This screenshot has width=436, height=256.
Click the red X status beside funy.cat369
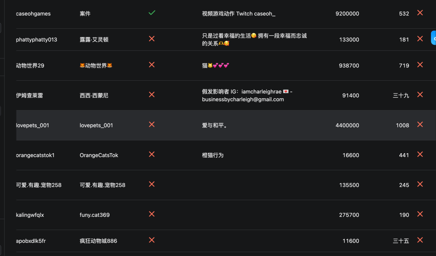(x=152, y=214)
